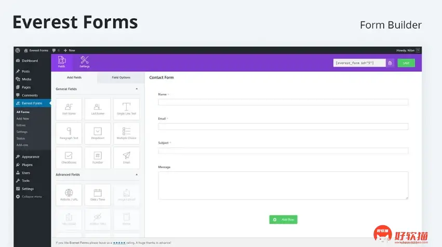442x247 pixels.
Task: Open Plugins in the admin sidebar
Action: [x=27, y=164]
